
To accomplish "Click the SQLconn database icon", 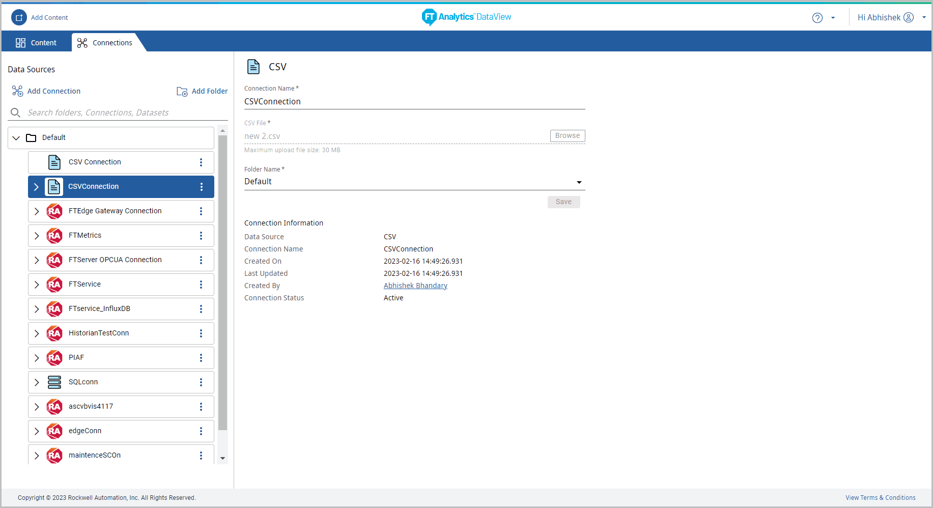I will [54, 382].
